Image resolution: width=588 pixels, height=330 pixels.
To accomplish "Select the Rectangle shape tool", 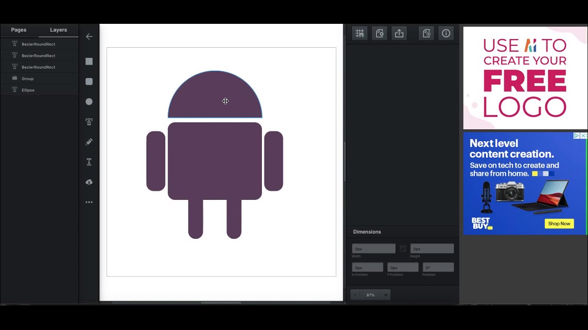I will [x=89, y=61].
